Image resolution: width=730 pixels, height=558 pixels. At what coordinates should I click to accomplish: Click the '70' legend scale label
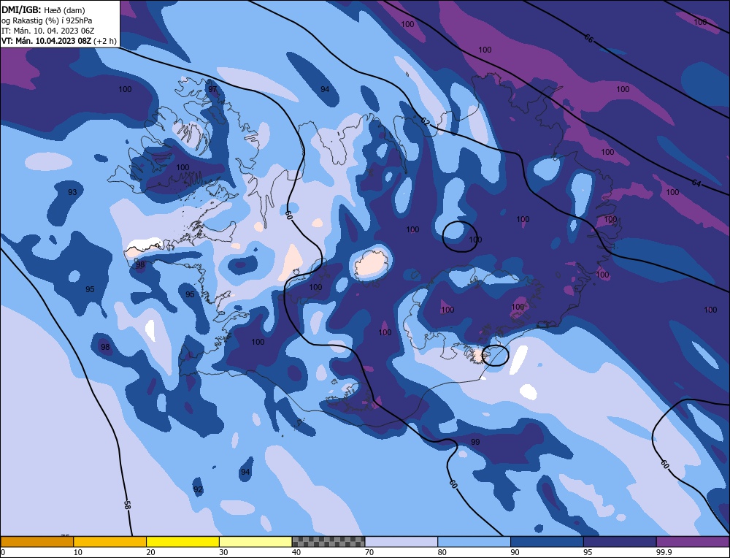369,552
